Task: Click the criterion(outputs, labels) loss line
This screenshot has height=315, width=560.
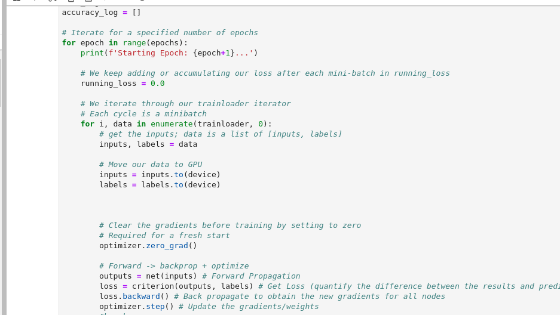Action: [x=176, y=286]
